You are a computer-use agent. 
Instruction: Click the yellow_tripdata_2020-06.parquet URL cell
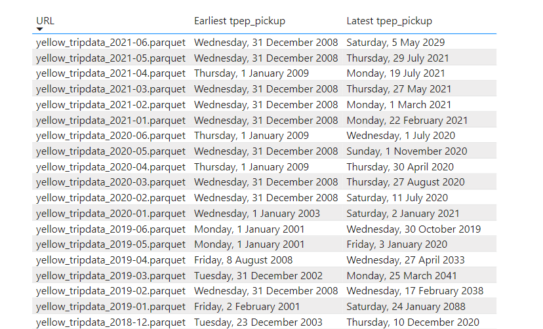point(111,136)
